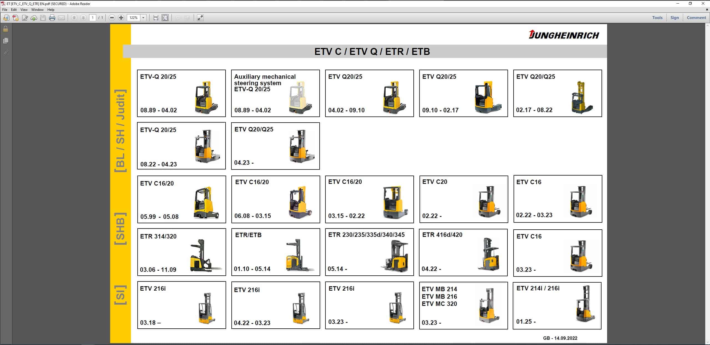Open the ETV-Q 20/25 08.22 - 04.23 card
710x345 pixels.
point(181,146)
